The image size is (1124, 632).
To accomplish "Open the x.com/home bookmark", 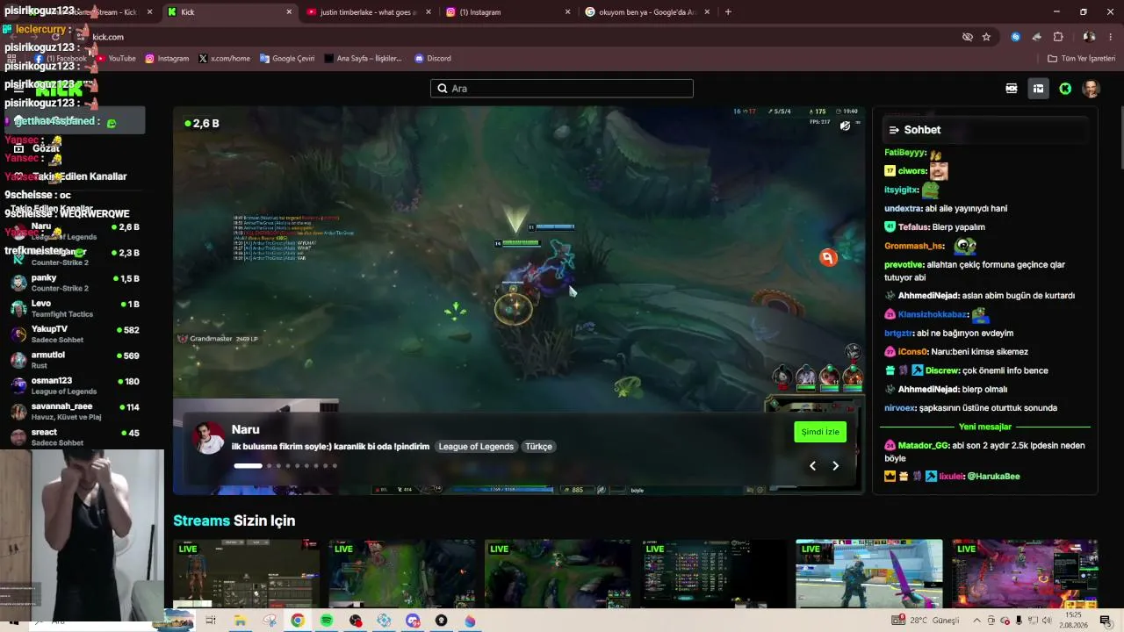I will click(225, 59).
